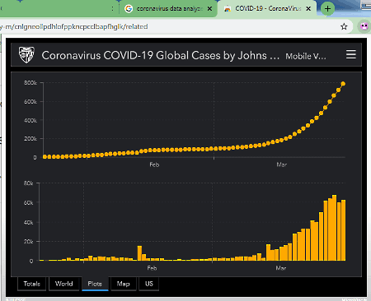Switch to the Totals tab

(x=32, y=284)
